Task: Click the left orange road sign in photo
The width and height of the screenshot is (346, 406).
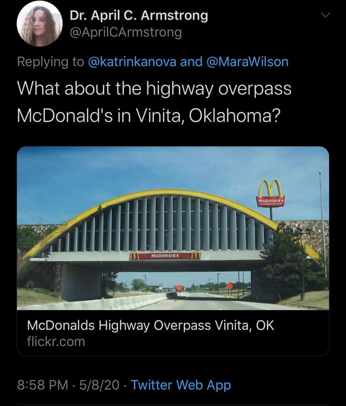Action: click(179, 287)
